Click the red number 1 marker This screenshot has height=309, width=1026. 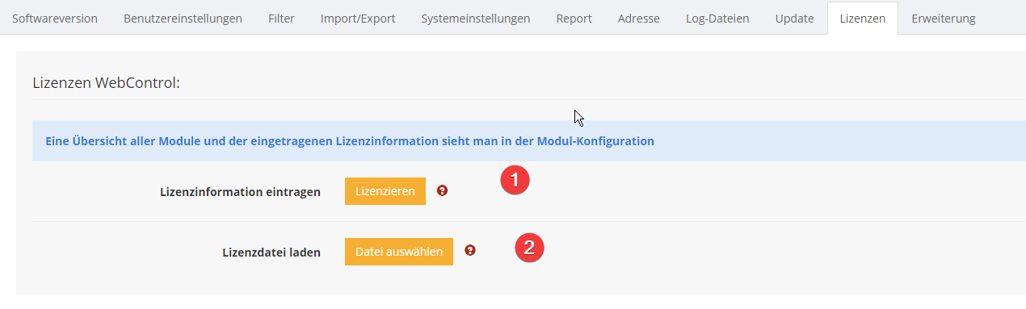515,180
